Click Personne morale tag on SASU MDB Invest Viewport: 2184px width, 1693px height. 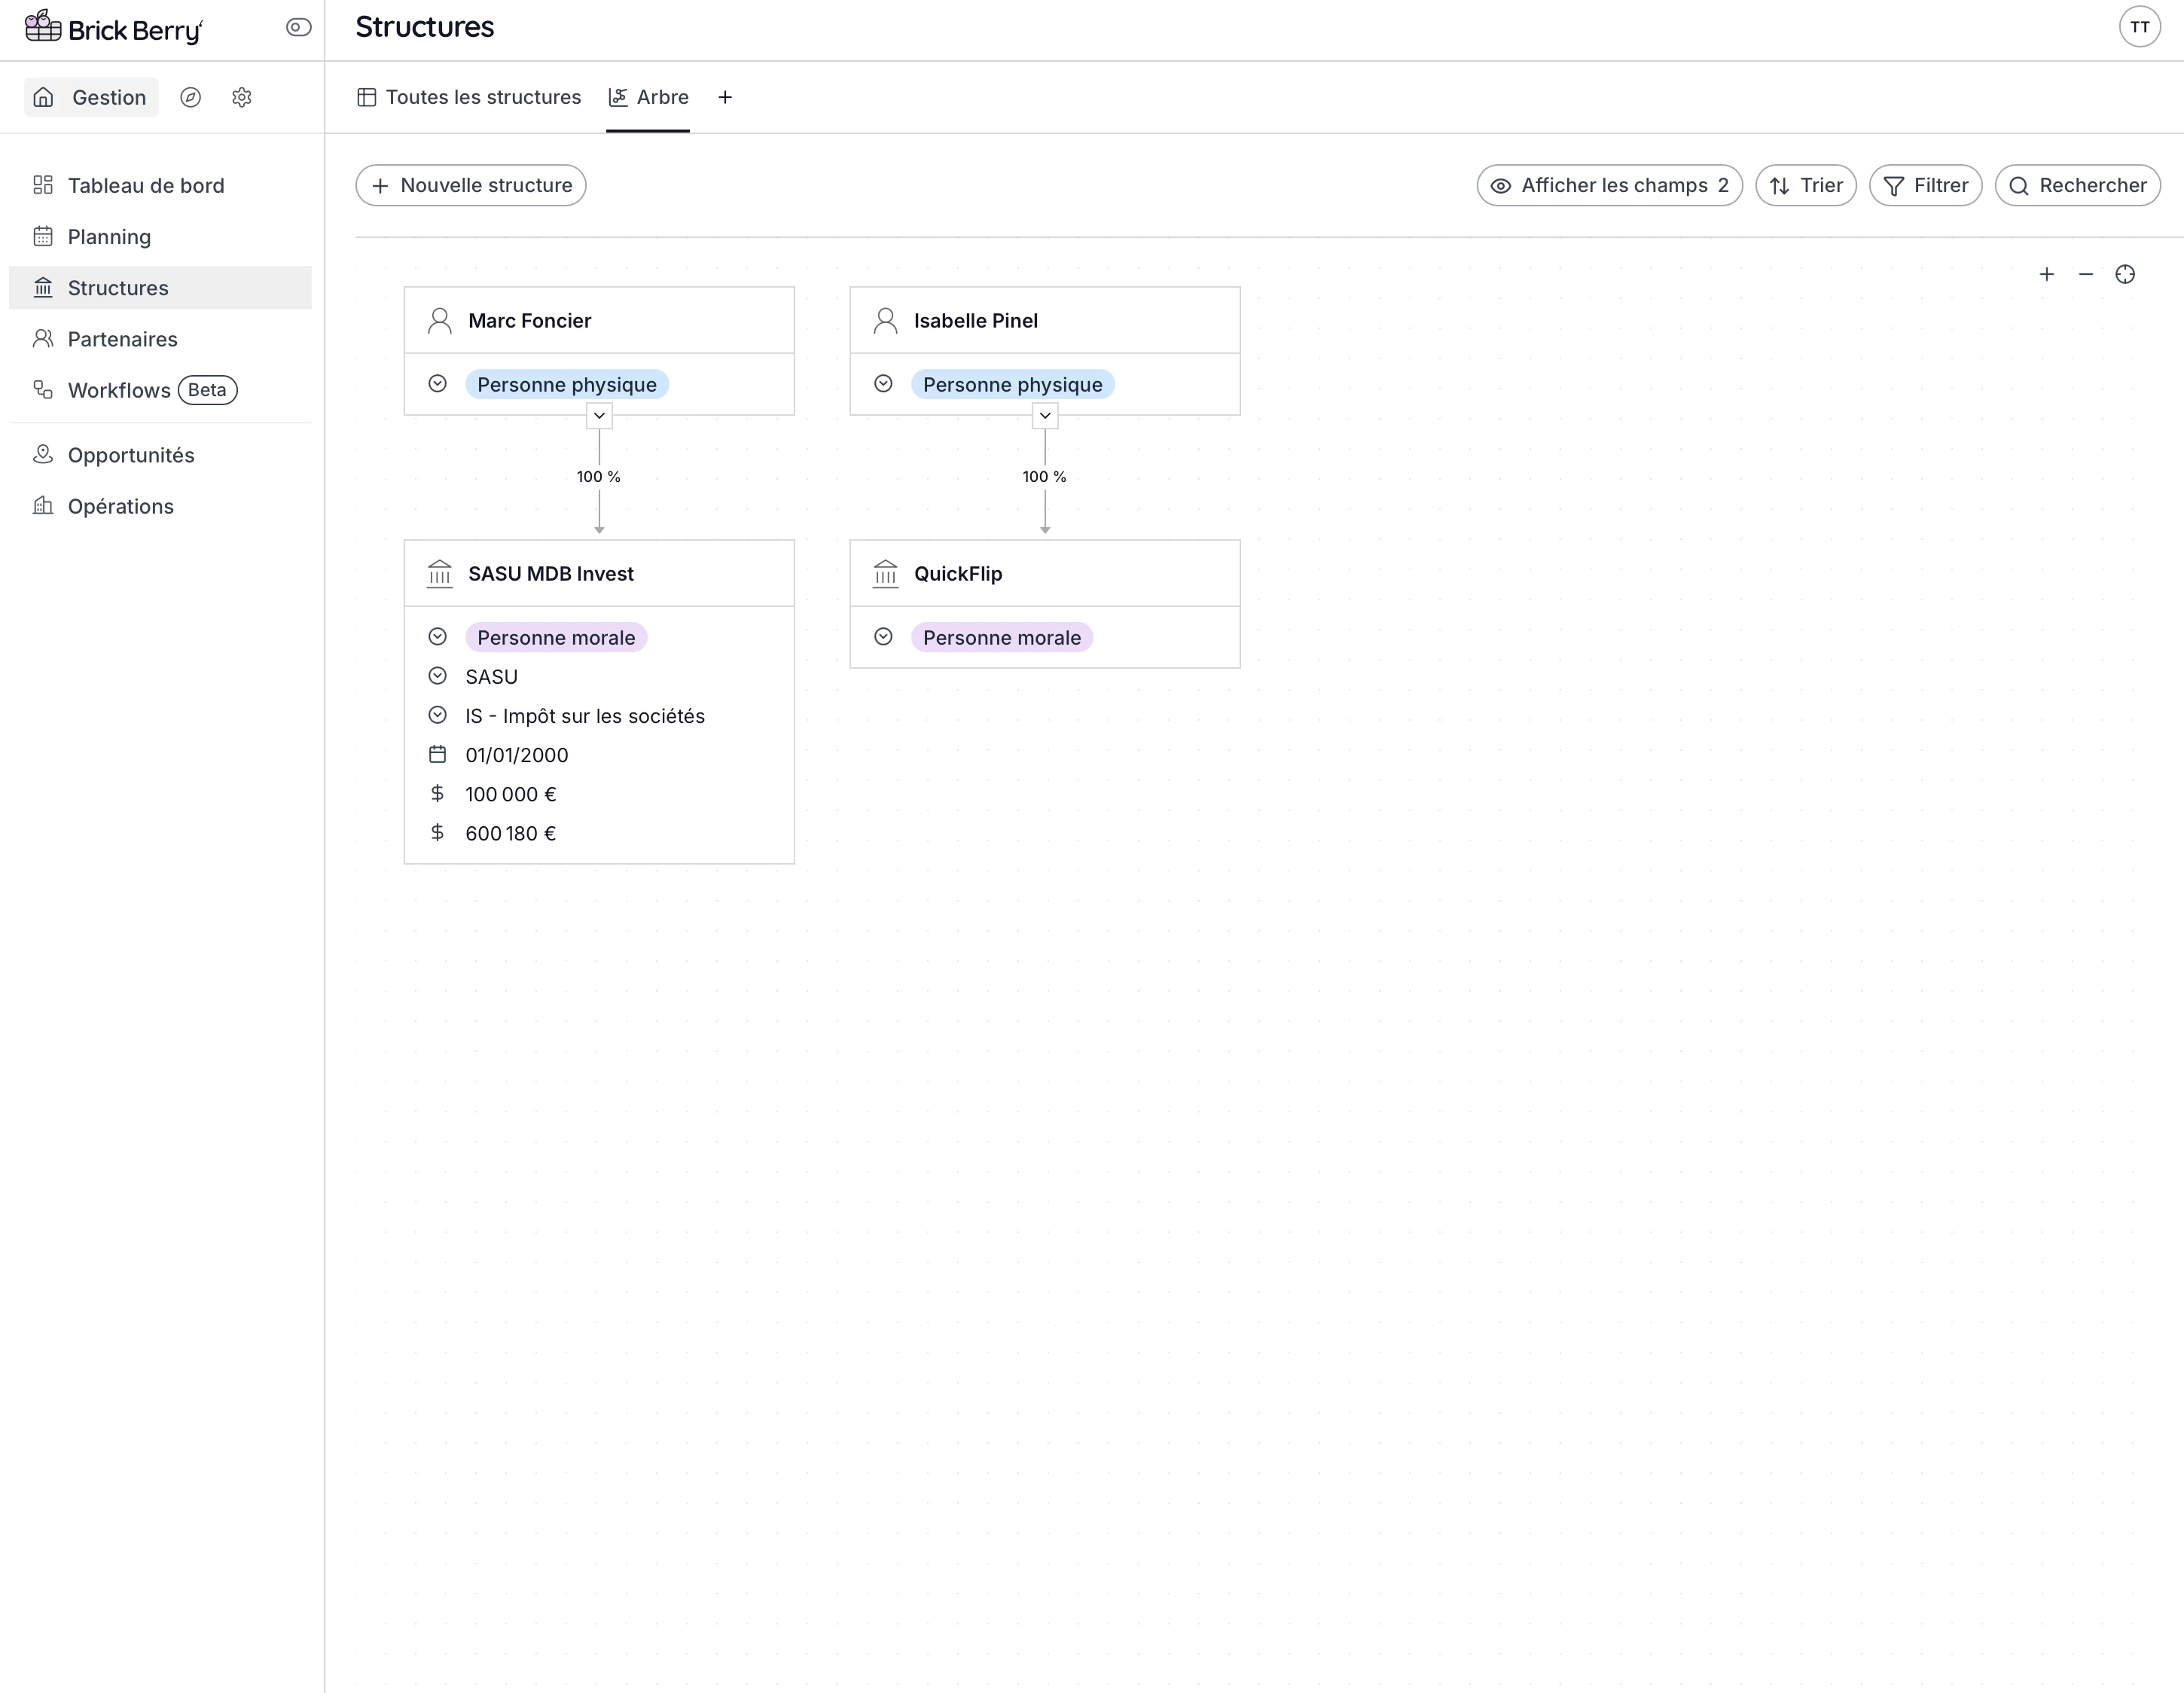tap(556, 637)
